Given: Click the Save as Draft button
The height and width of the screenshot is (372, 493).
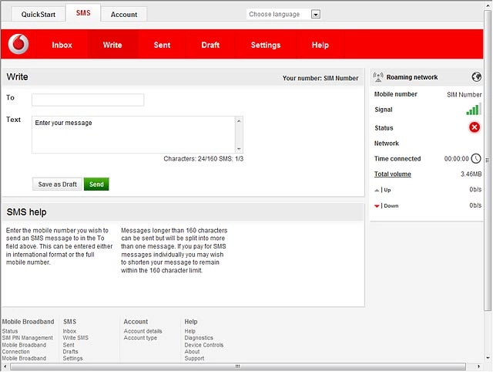Looking at the screenshot, I should tap(57, 184).
